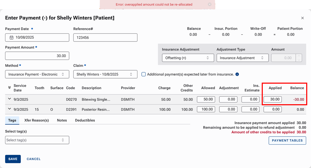Click the info icon beside additional payments
311x168 pixels.
(237, 74)
